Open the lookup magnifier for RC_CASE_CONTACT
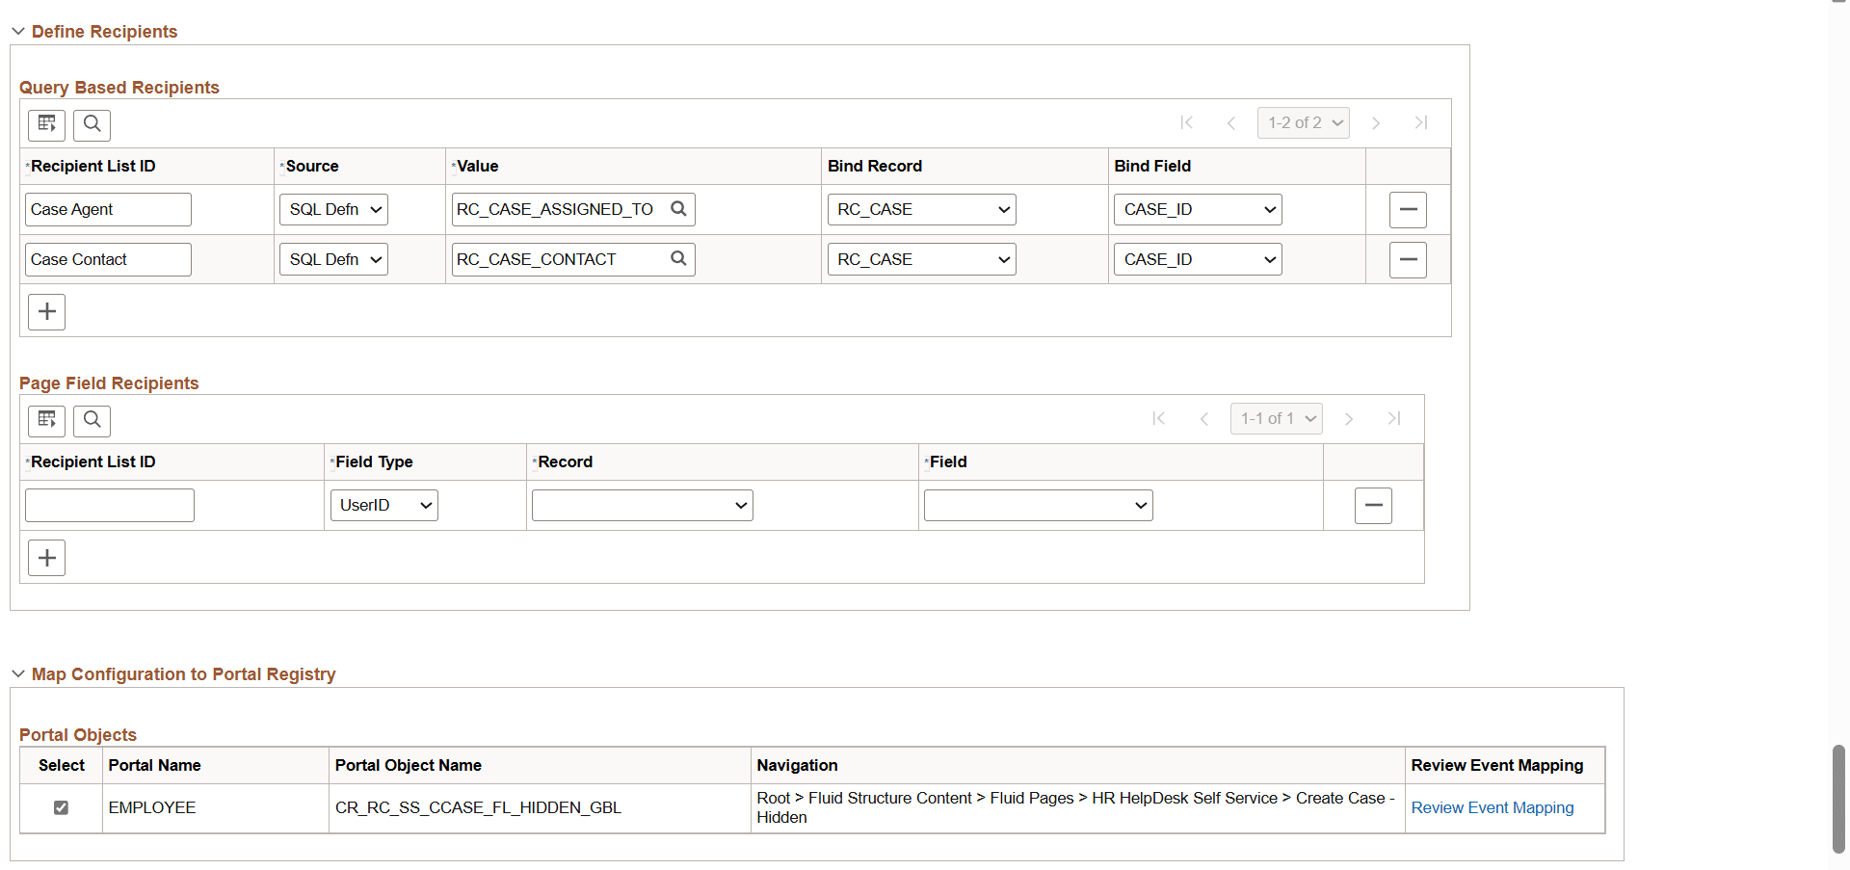Image resolution: width=1850 pixels, height=870 pixels. [679, 259]
